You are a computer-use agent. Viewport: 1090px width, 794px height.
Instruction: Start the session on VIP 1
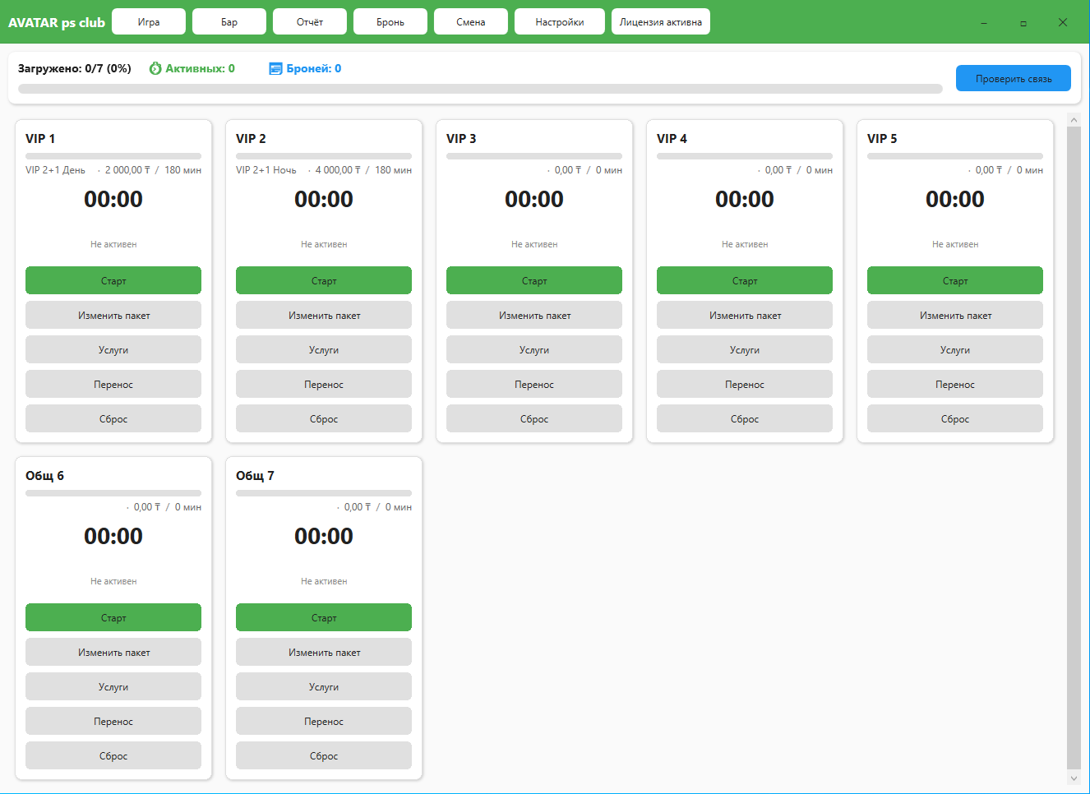(113, 280)
